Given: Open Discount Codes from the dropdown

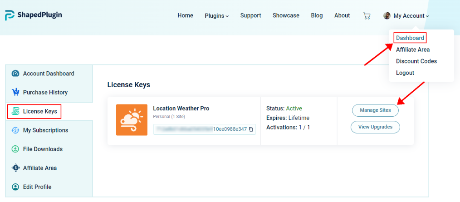Looking at the screenshot, I should pyautogui.click(x=416, y=61).
